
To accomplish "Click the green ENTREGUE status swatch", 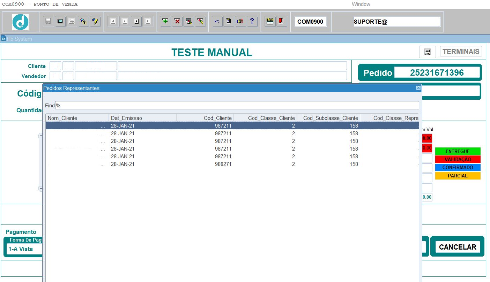I will pyautogui.click(x=458, y=151).
